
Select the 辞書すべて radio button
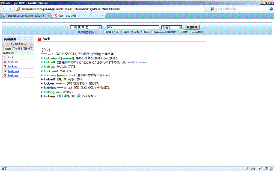tap(105, 32)
